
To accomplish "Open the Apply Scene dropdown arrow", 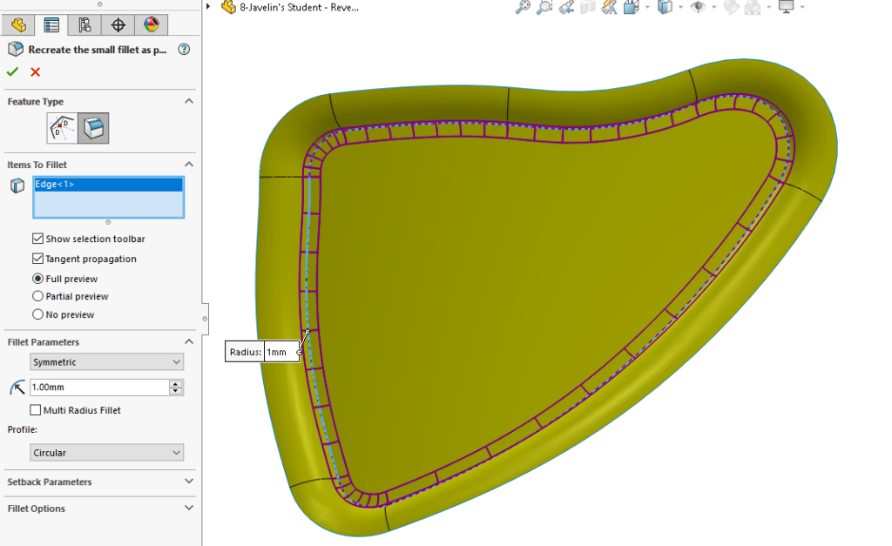I will click(x=768, y=7).
